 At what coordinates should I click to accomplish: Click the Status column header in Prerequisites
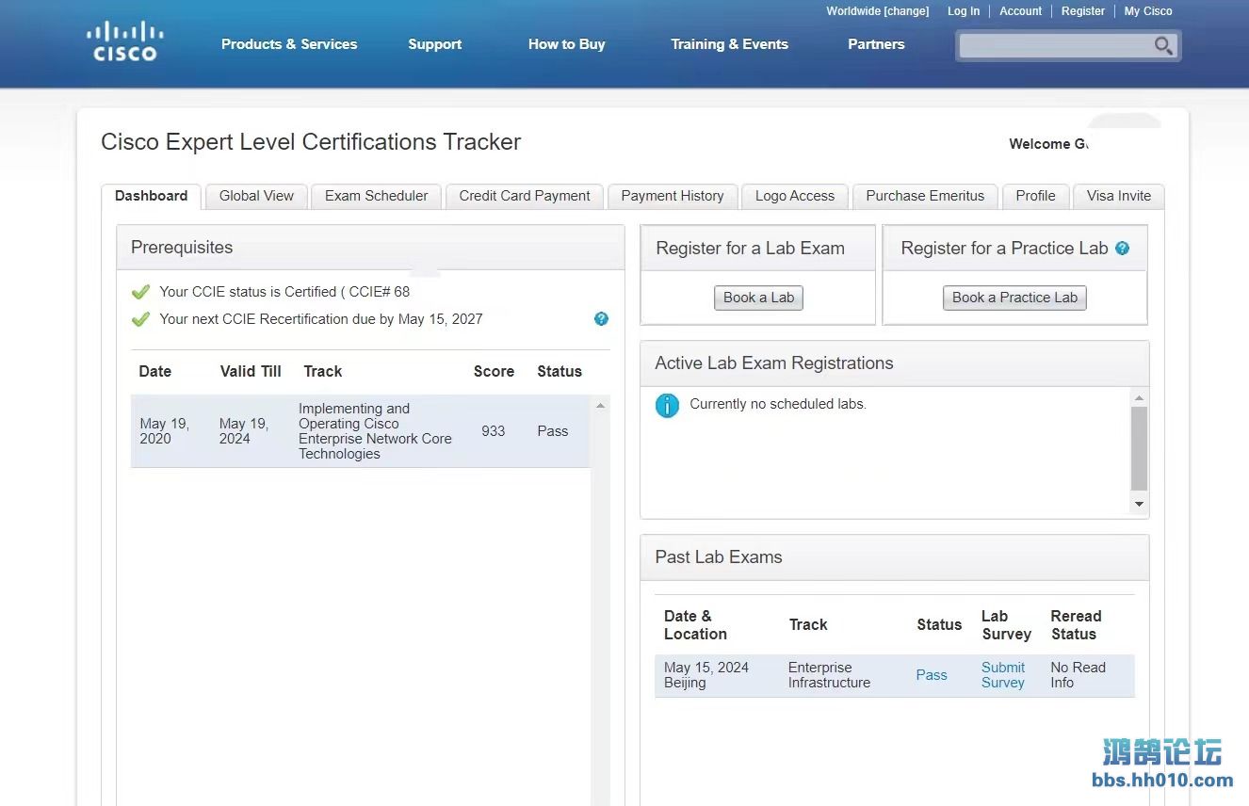pyautogui.click(x=560, y=371)
